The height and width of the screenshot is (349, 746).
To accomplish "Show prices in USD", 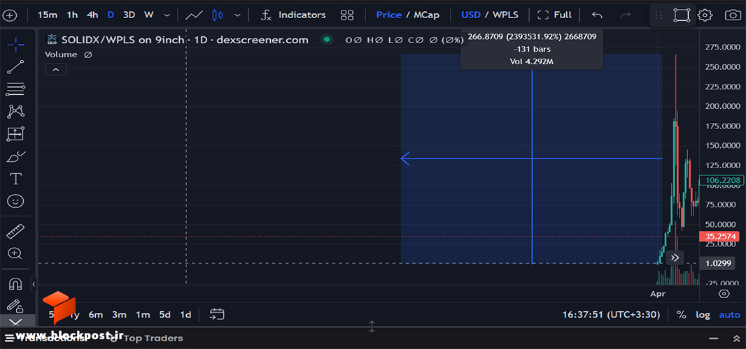I will (x=470, y=15).
